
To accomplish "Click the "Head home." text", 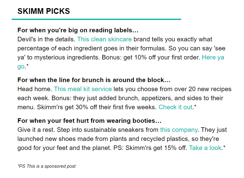I will [35, 89].
